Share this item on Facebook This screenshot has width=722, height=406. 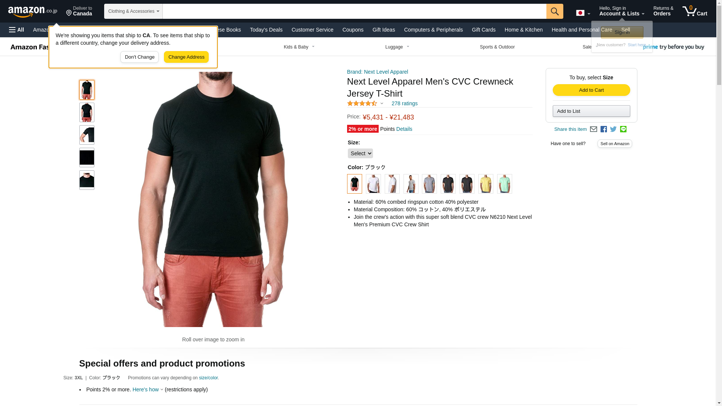tap(604, 129)
